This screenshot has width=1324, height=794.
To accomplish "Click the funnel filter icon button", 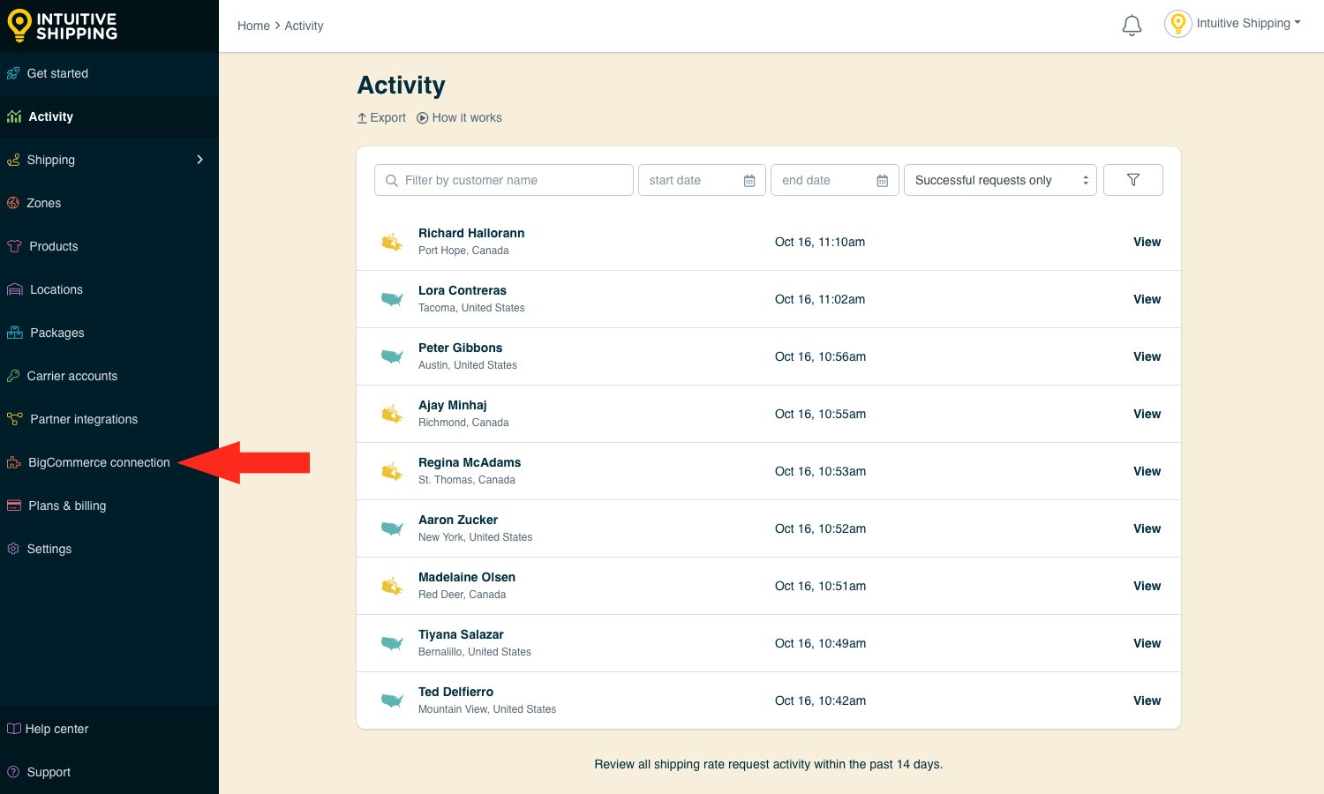I will 1133,180.
